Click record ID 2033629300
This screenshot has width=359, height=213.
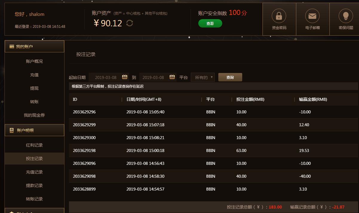[x=84, y=138]
